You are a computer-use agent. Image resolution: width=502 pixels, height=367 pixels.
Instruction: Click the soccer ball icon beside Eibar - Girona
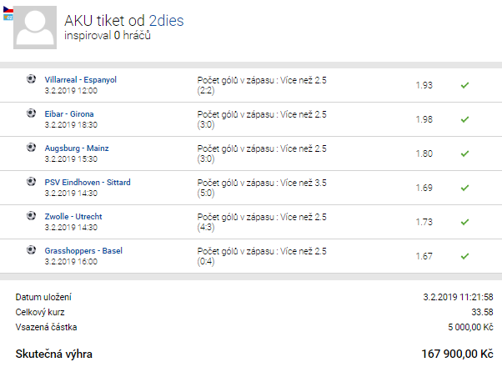point(31,113)
